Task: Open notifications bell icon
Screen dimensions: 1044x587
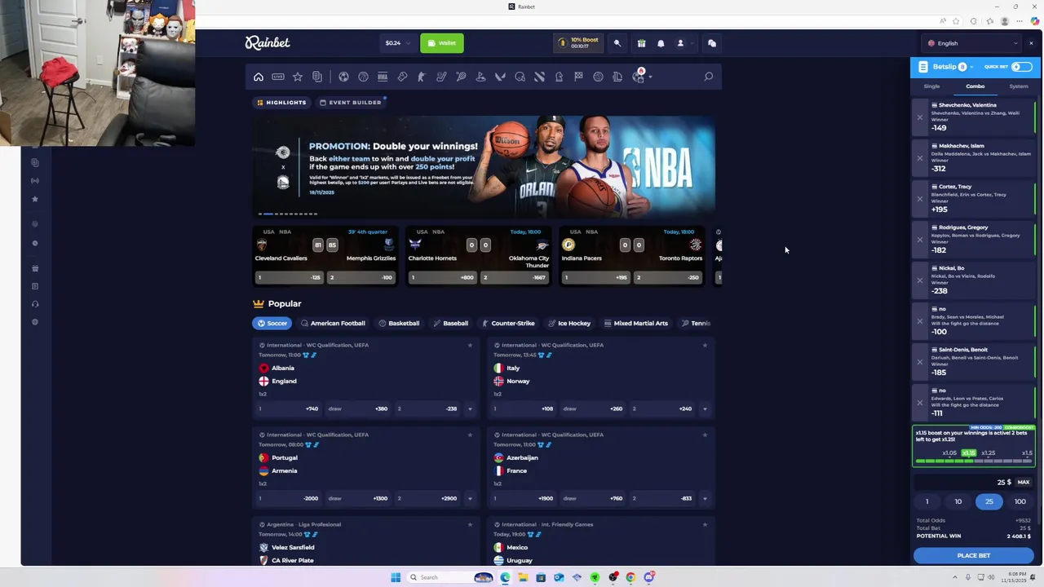Action: 661,43
